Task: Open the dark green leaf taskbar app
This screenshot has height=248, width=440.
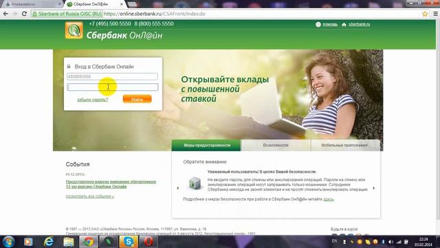Action: pyautogui.click(x=109, y=242)
